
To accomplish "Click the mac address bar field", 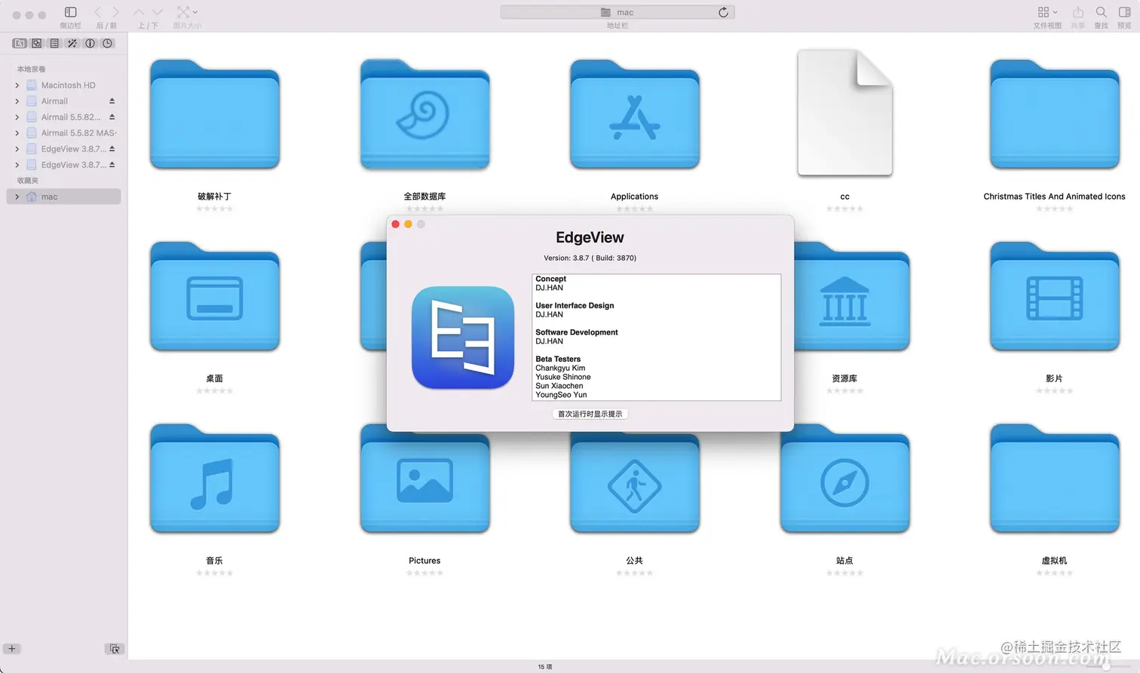I will tap(617, 12).
